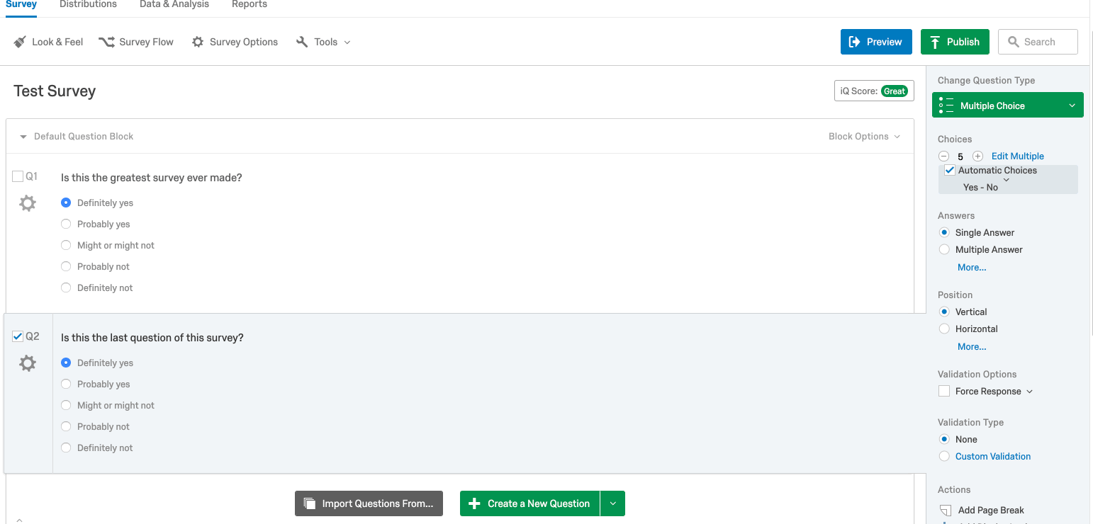Open Survey Options
This screenshot has width=1093, height=524.
point(235,42)
